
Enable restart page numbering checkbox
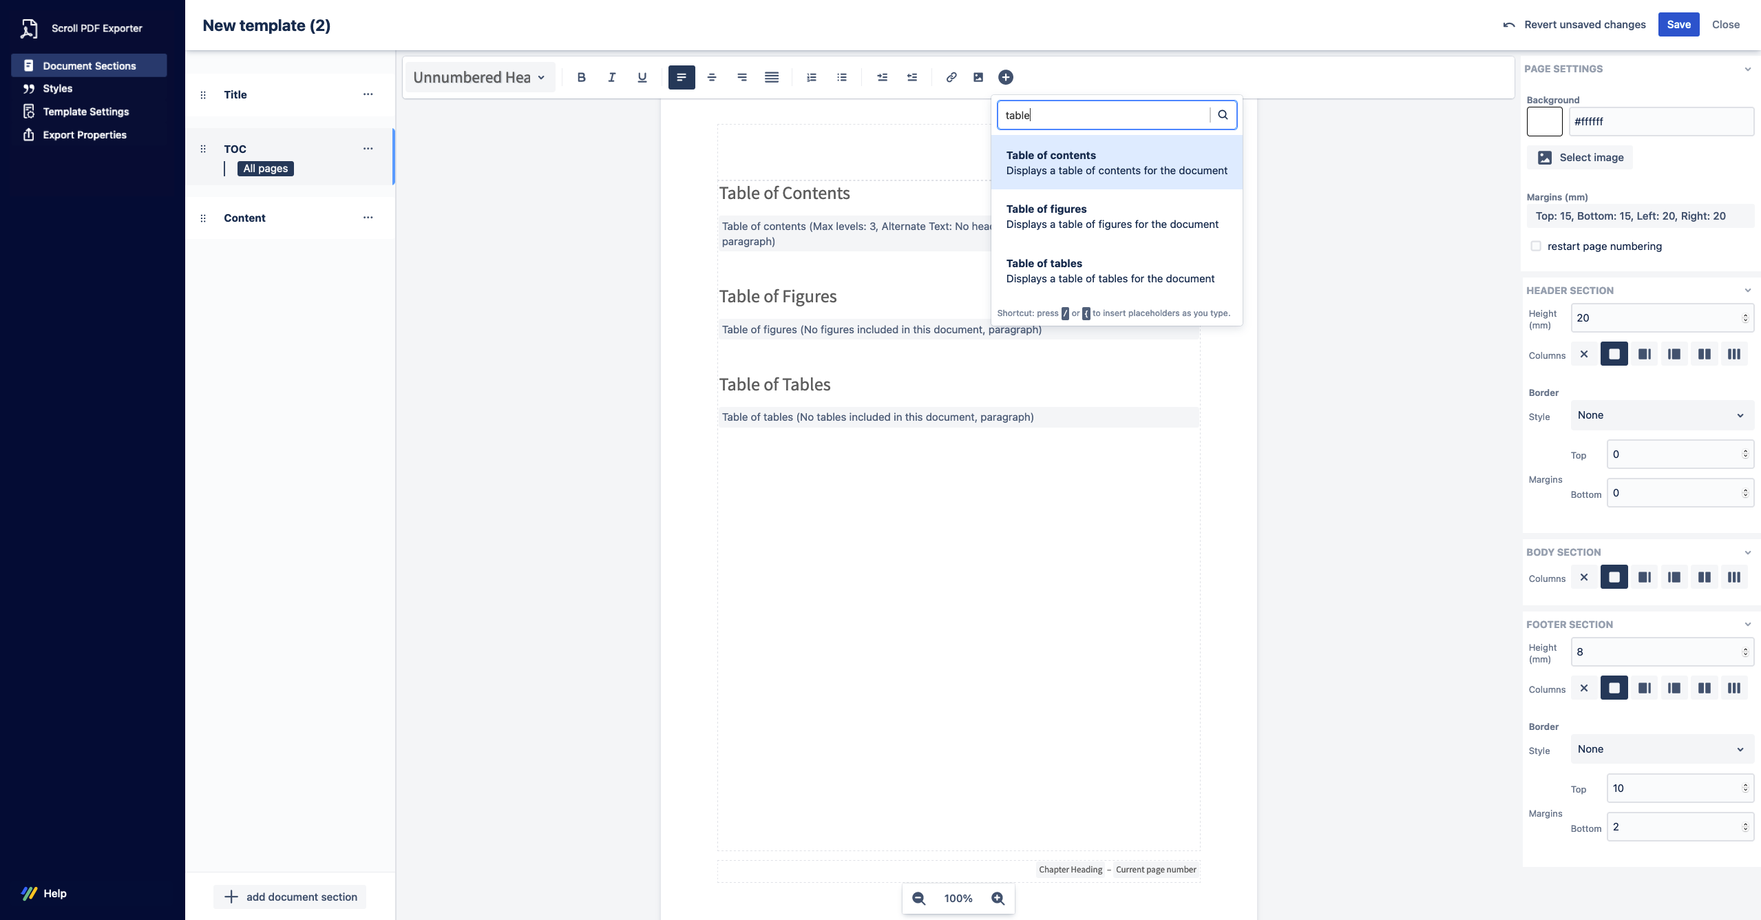coord(1536,246)
